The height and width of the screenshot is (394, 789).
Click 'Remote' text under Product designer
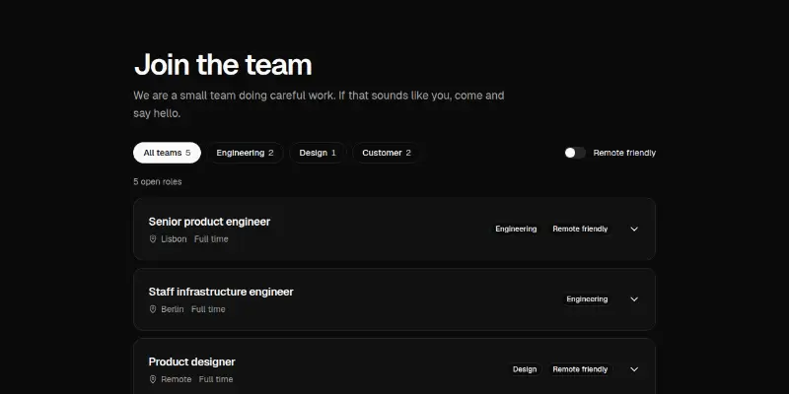[x=177, y=379]
